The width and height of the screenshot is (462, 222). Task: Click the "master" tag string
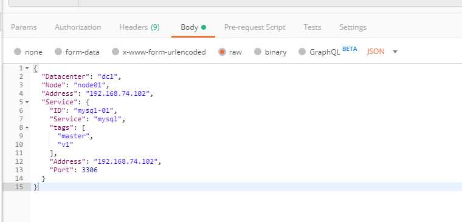click(x=74, y=136)
